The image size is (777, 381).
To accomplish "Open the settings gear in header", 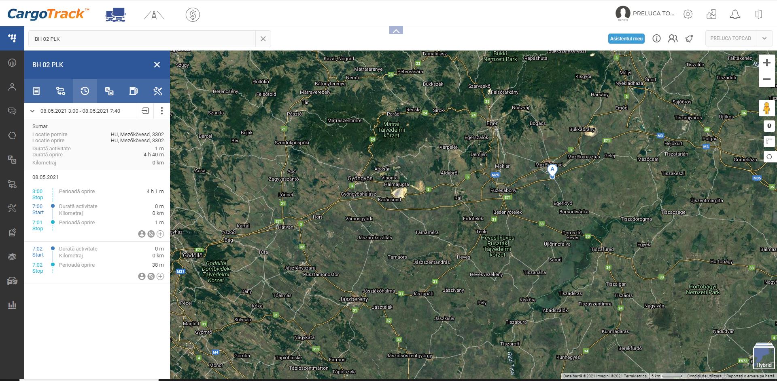I will coord(688,14).
